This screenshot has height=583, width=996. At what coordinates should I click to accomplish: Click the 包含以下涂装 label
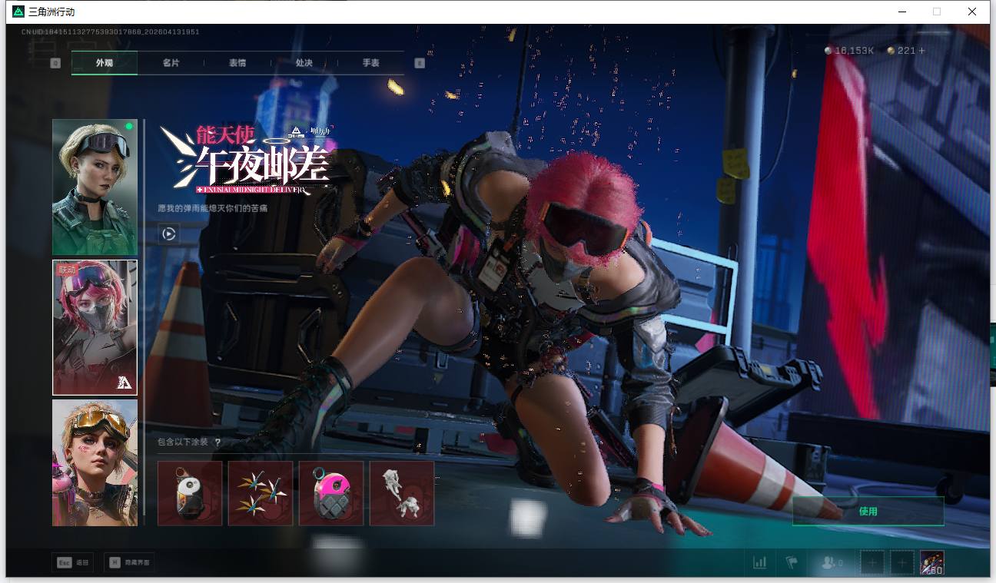pyautogui.click(x=183, y=442)
